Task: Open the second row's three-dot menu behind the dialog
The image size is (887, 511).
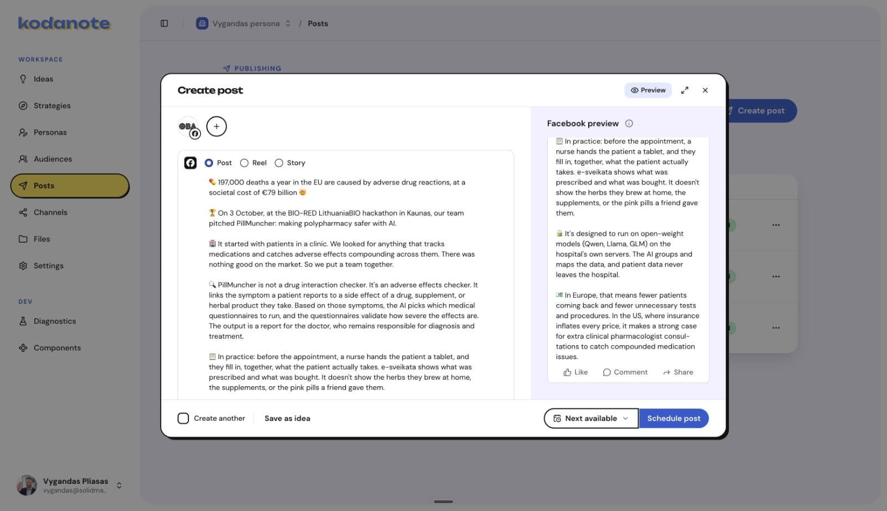Action: (x=776, y=276)
